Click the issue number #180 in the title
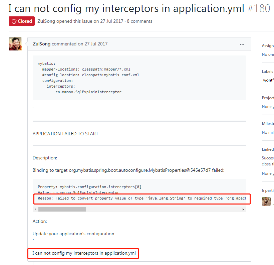 click(x=259, y=8)
